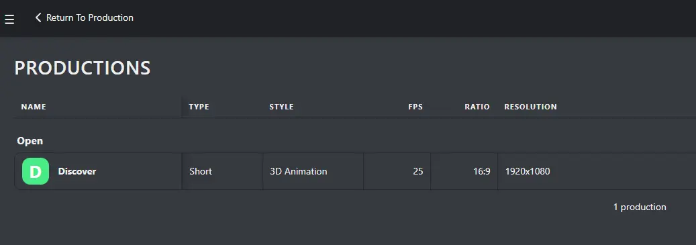
Task: Click the RESOLUTION column header
Action: [x=530, y=107]
